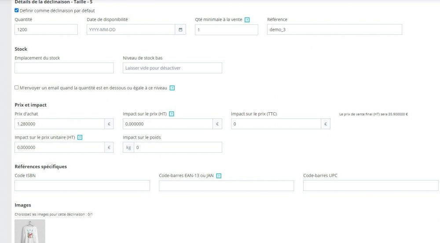Click the Qté minimale à la vente field
This screenshot has width=440, height=243.
coord(226,29)
